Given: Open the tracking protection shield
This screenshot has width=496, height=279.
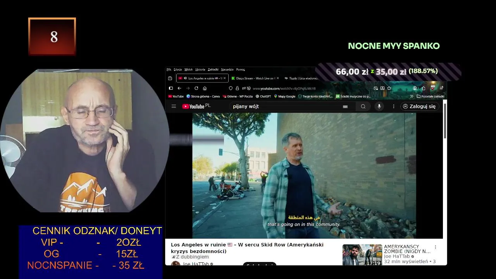Looking at the screenshot, I should (231, 88).
